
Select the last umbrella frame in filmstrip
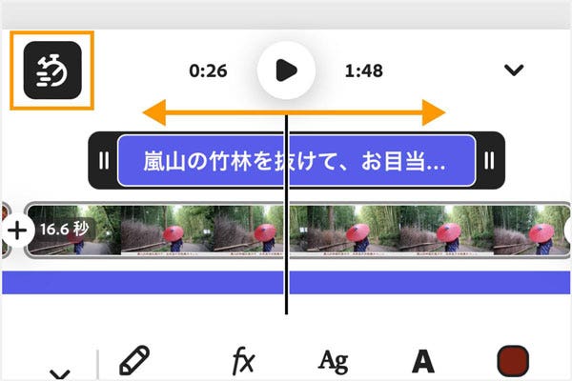[532, 231]
